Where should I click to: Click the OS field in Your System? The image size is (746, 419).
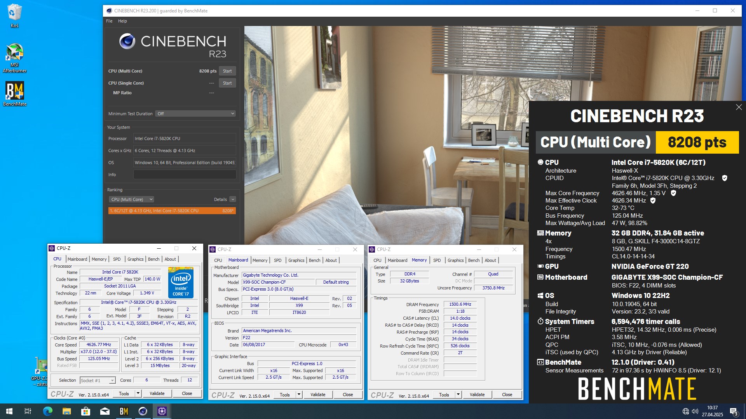click(x=185, y=163)
